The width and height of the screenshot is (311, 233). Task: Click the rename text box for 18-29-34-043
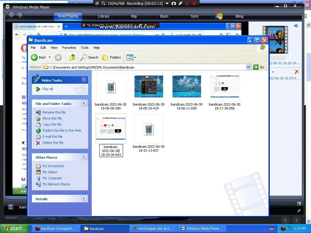(x=111, y=151)
